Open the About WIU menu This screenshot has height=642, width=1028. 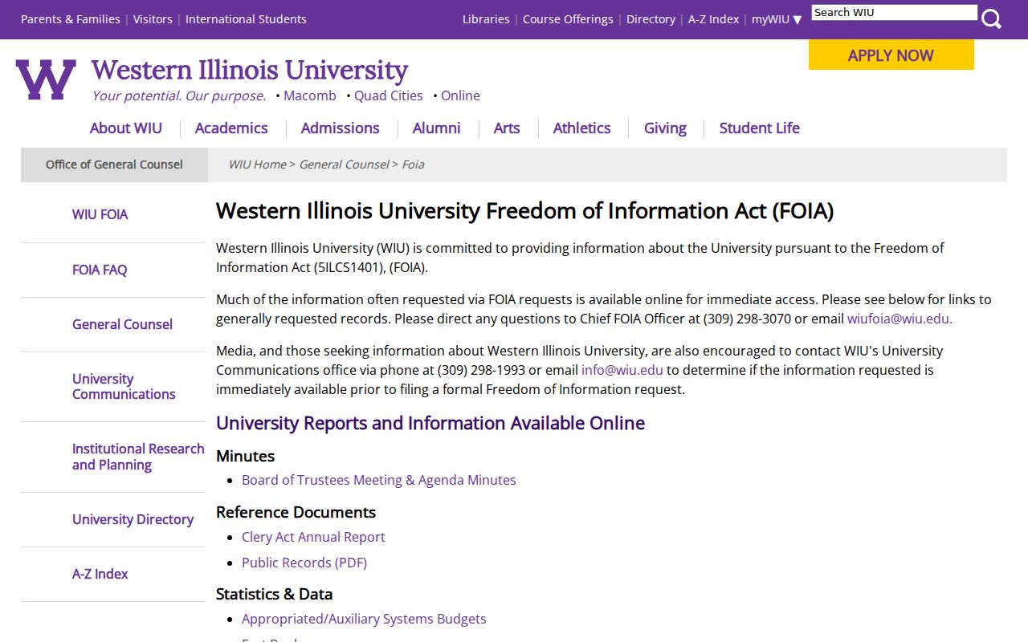pos(126,128)
